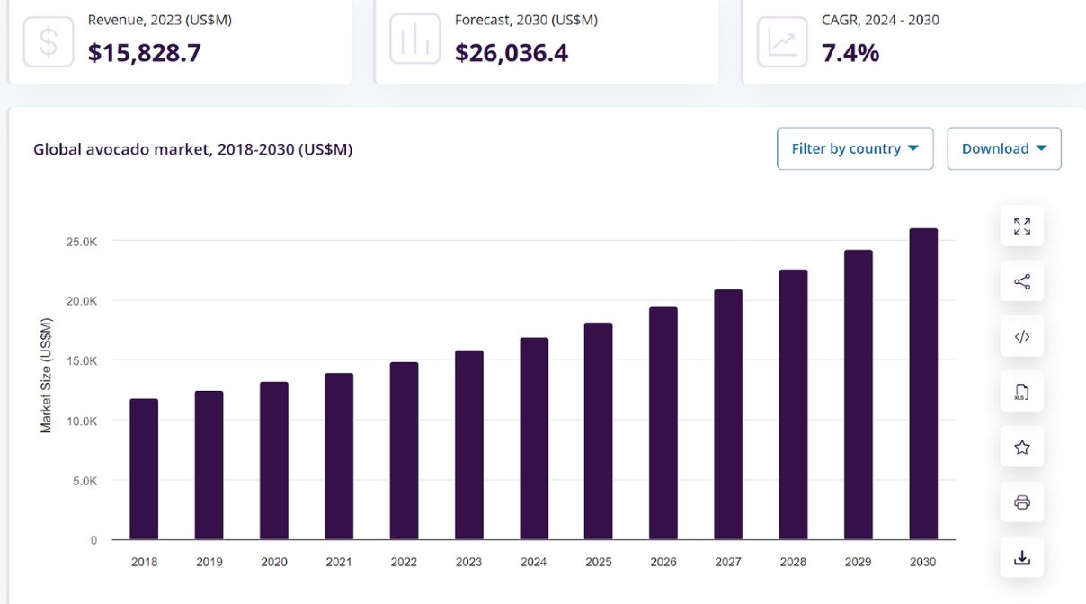
Task: Click the Global avocado market chart title
Action: point(192,149)
